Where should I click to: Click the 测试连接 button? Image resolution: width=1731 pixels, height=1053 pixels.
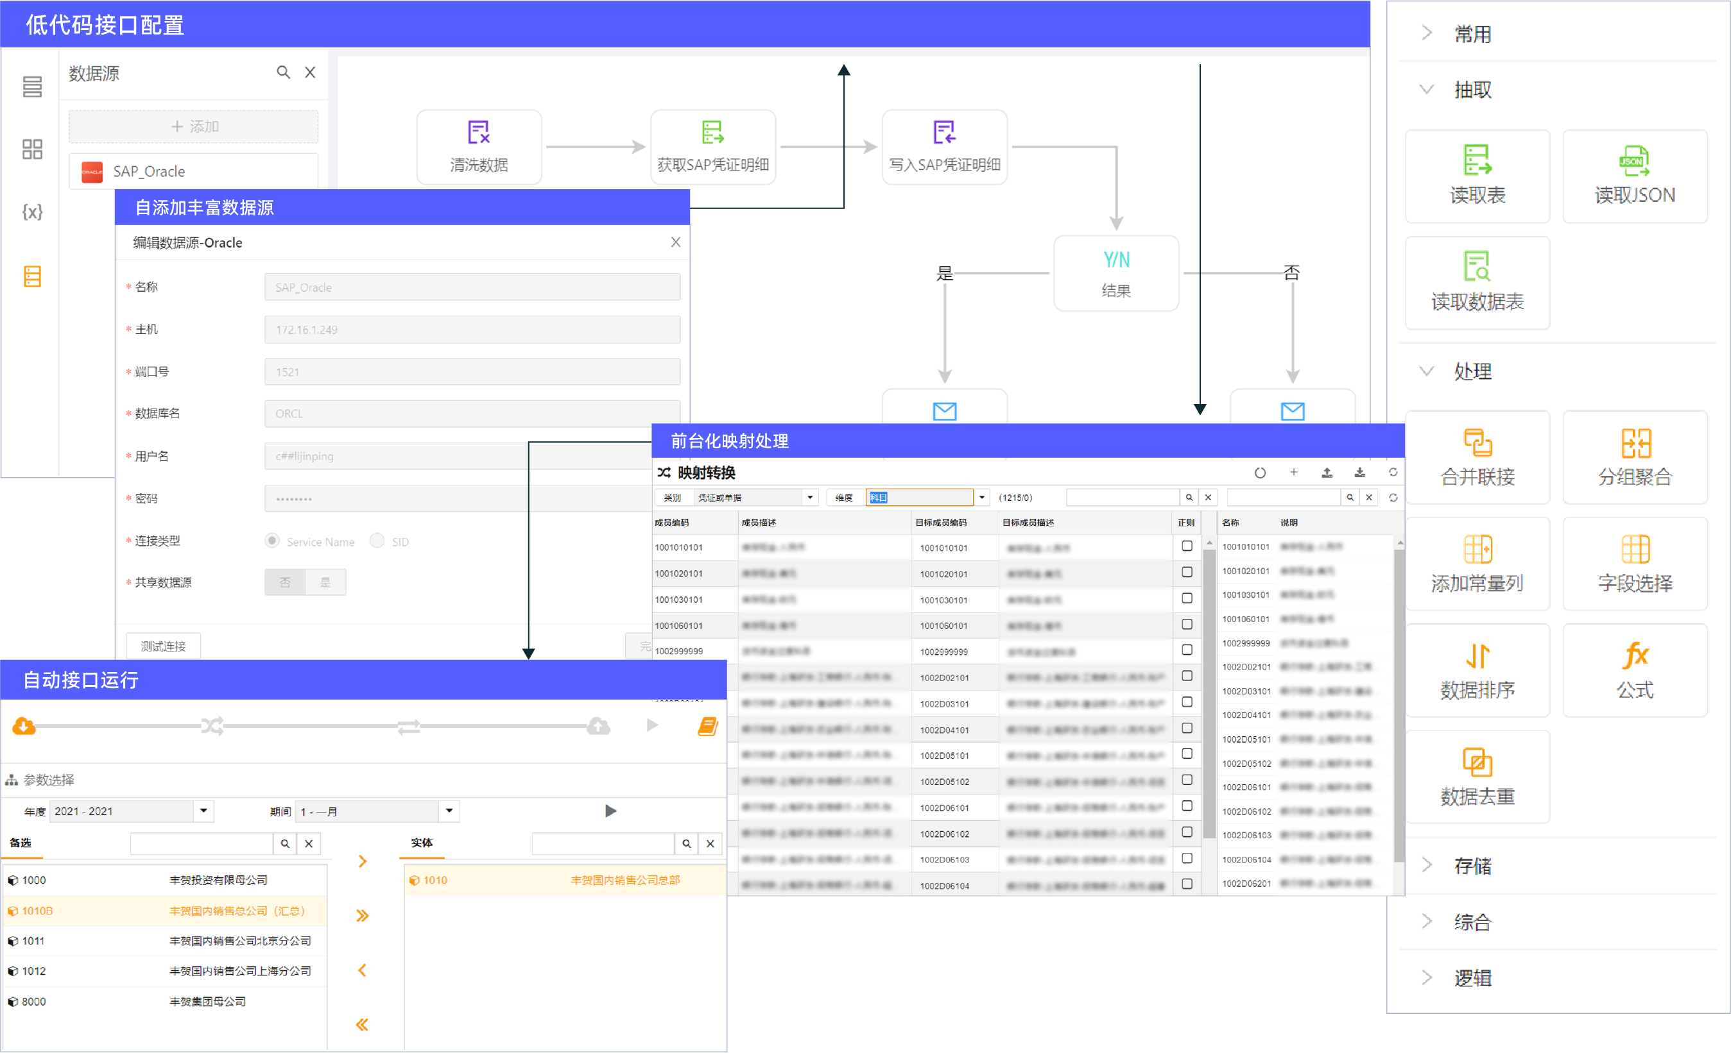[x=163, y=646]
